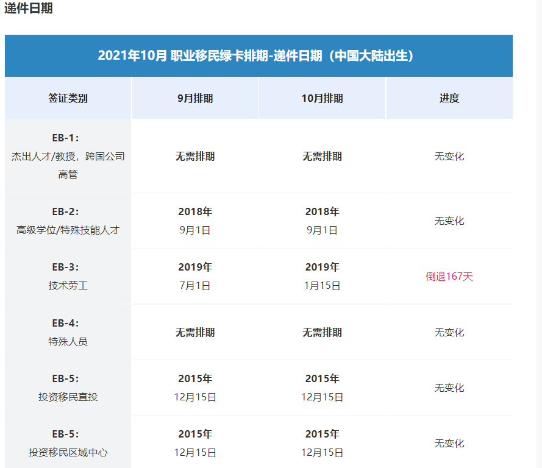Click the 9月排期 column header
542x468 pixels.
point(195,98)
